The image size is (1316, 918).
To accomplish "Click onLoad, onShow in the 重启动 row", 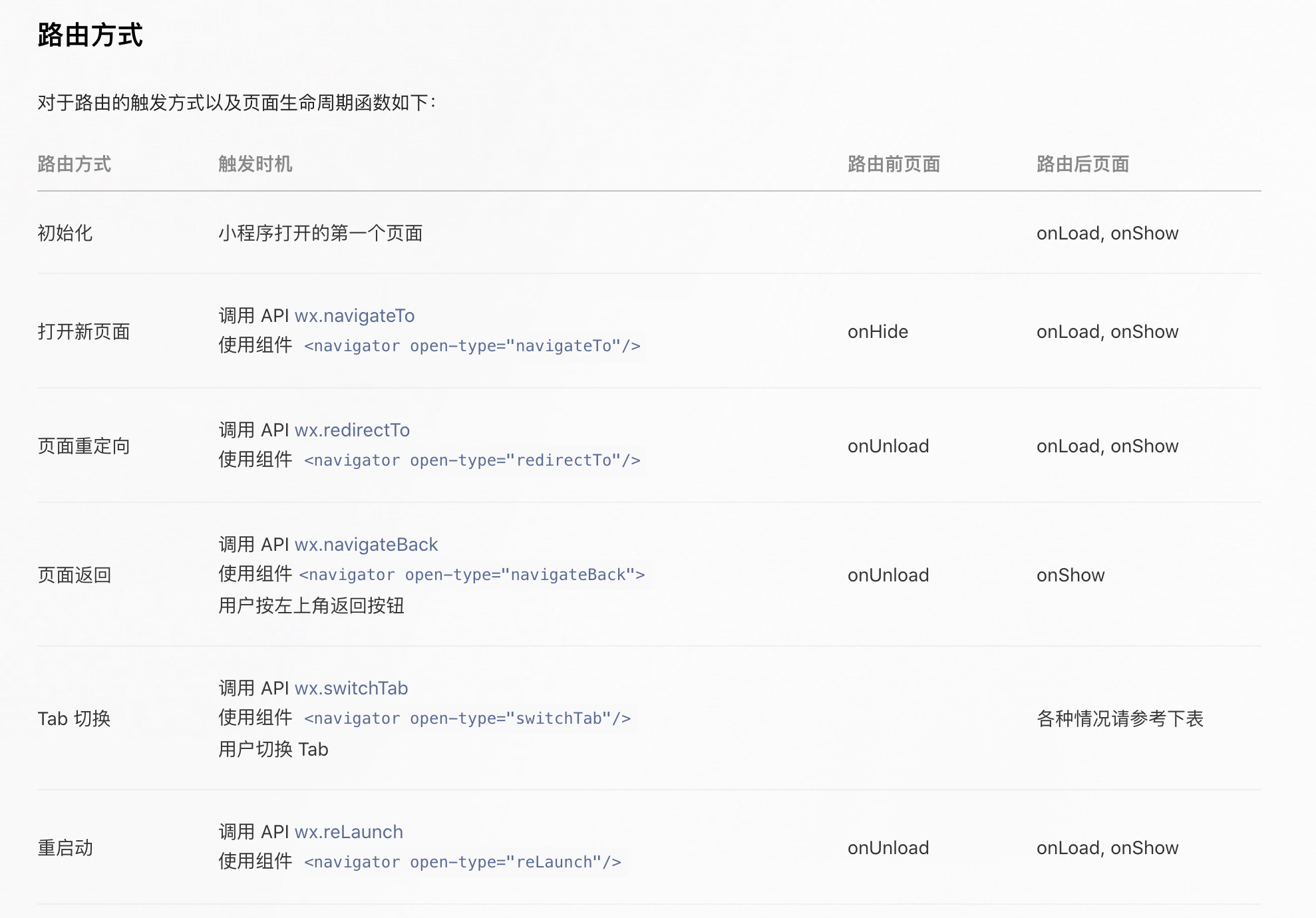I will click(1108, 848).
